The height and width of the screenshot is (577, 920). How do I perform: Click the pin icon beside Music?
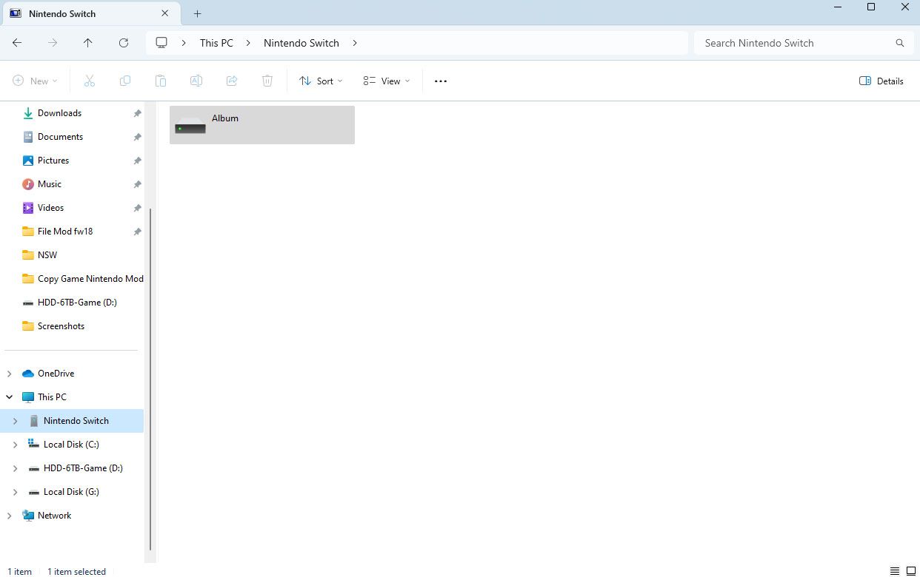click(x=137, y=184)
